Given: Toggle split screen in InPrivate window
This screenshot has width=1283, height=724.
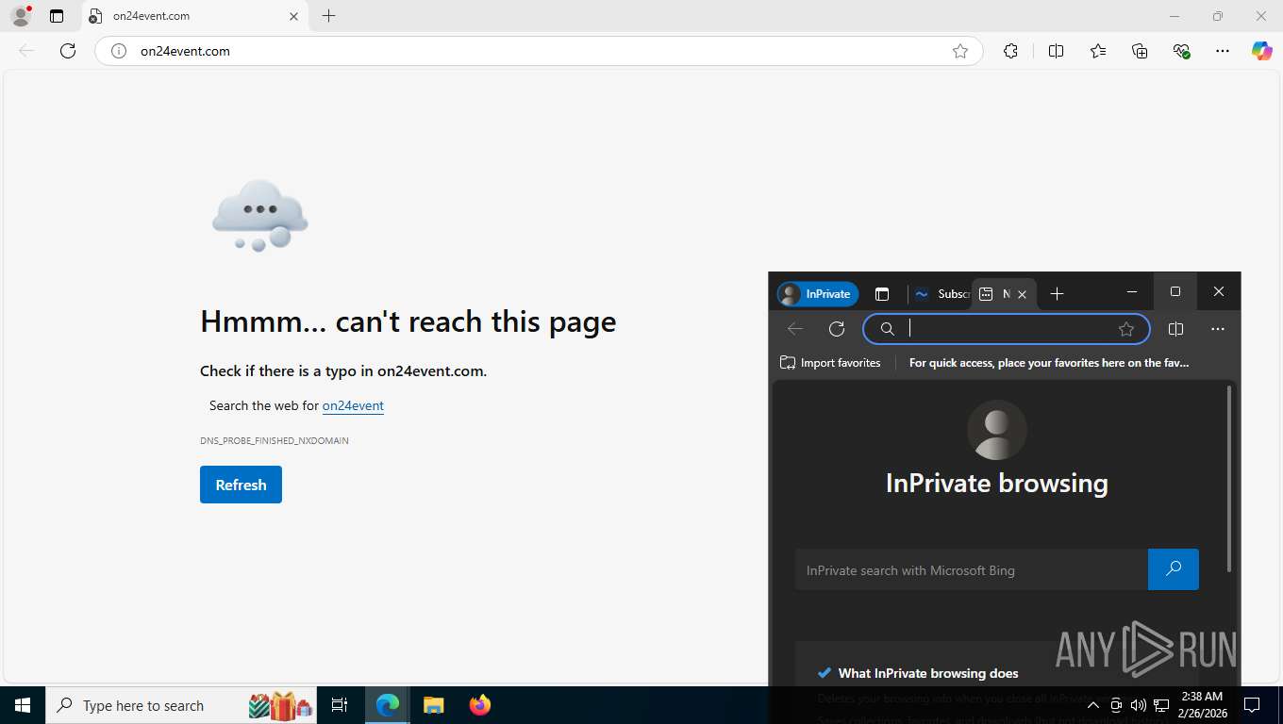Looking at the screenshot, I should click(1175, 329).
